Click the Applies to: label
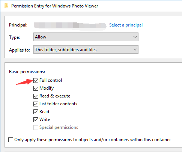This screenshot has height=152, width=182. tap(20, 50)
